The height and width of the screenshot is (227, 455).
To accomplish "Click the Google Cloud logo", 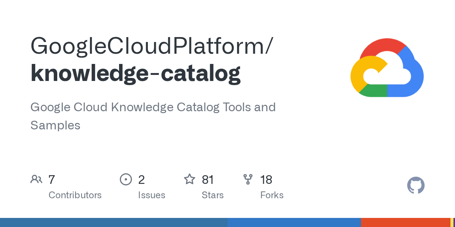I will pos(387,67).
